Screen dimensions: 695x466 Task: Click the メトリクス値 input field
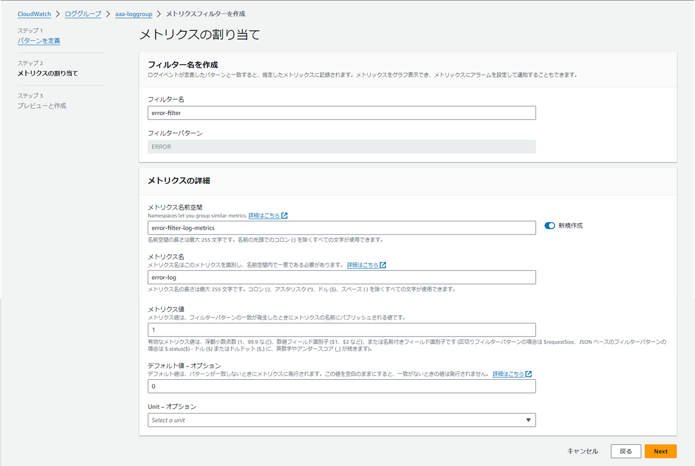pos(342,330)
